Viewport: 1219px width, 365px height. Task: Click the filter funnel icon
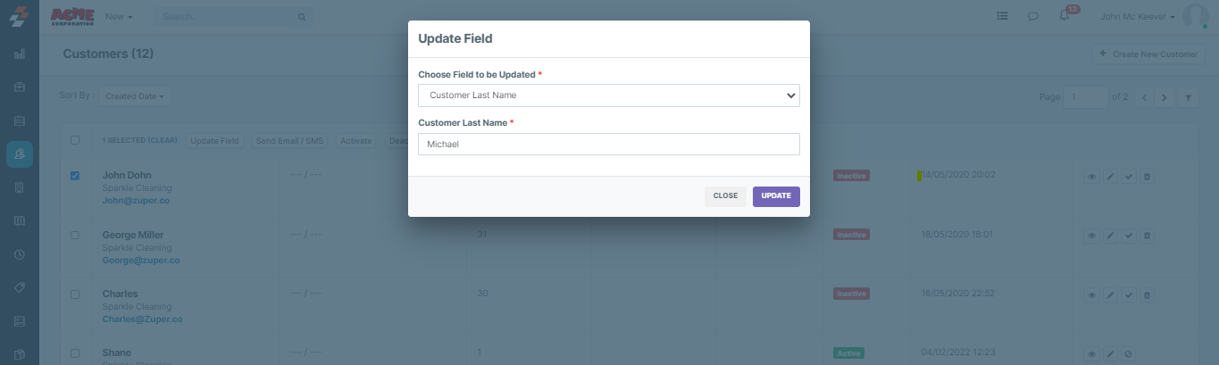click(x=1187, y=97)
